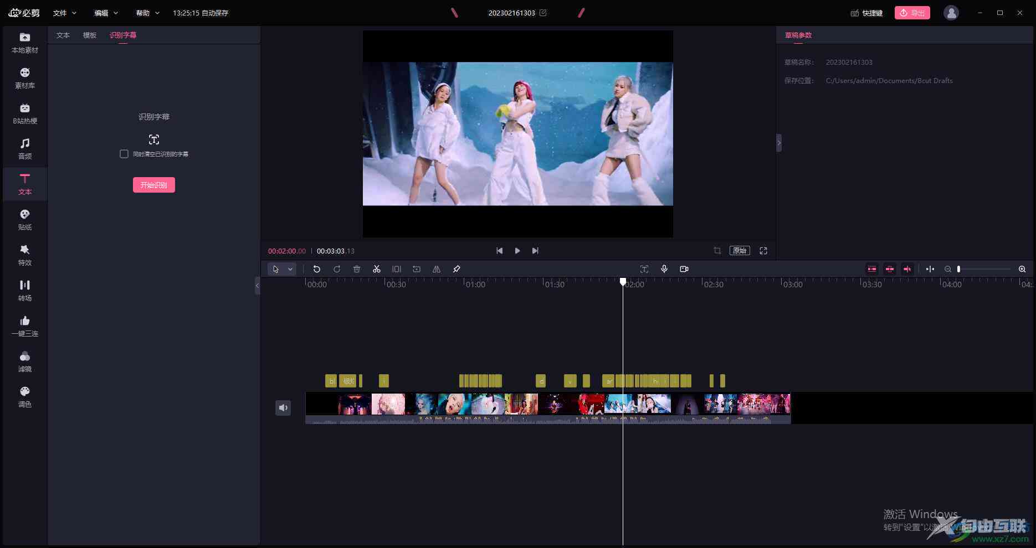Click the undo arrow in timeline toolbar
This screenshot has height=548, width=1036.
pos(317,269)
